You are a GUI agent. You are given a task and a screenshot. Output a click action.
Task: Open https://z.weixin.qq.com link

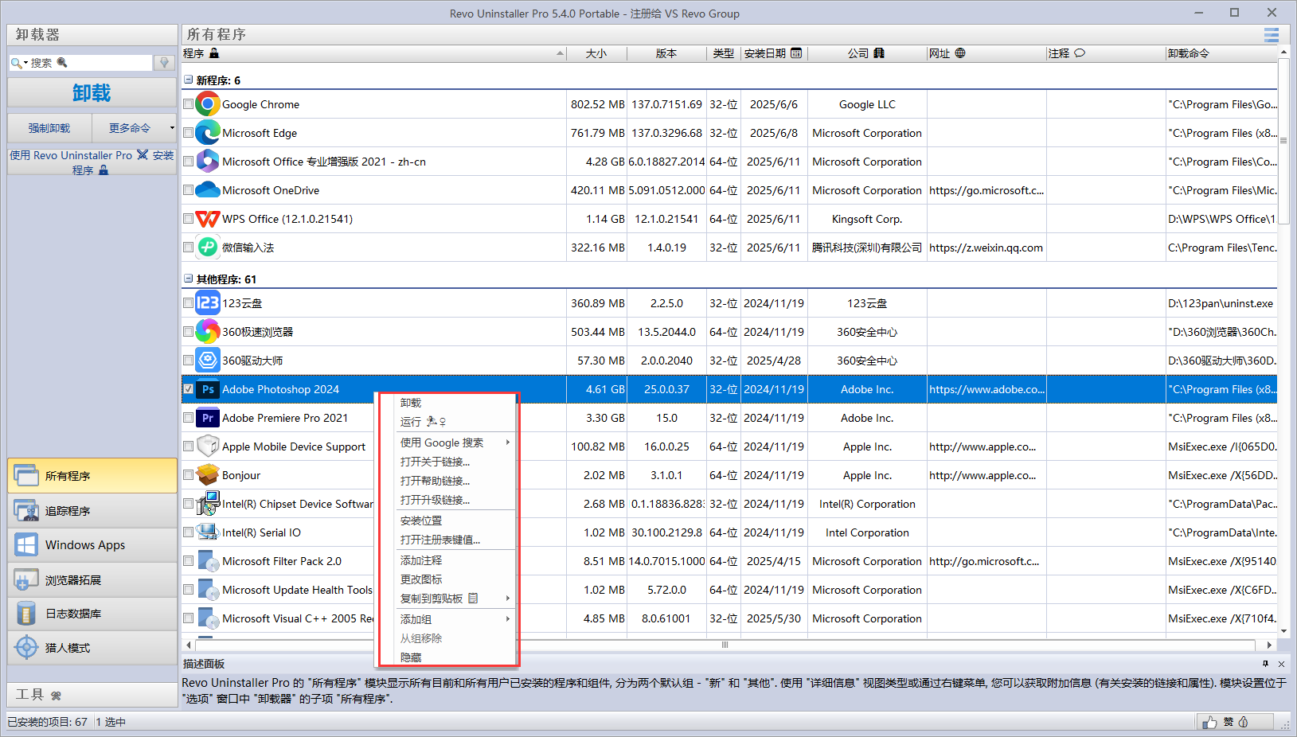tap(986, 248)
